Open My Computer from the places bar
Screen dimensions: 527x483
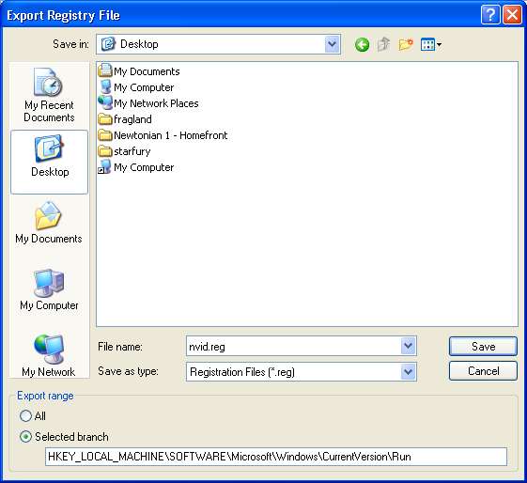(49, 289)
